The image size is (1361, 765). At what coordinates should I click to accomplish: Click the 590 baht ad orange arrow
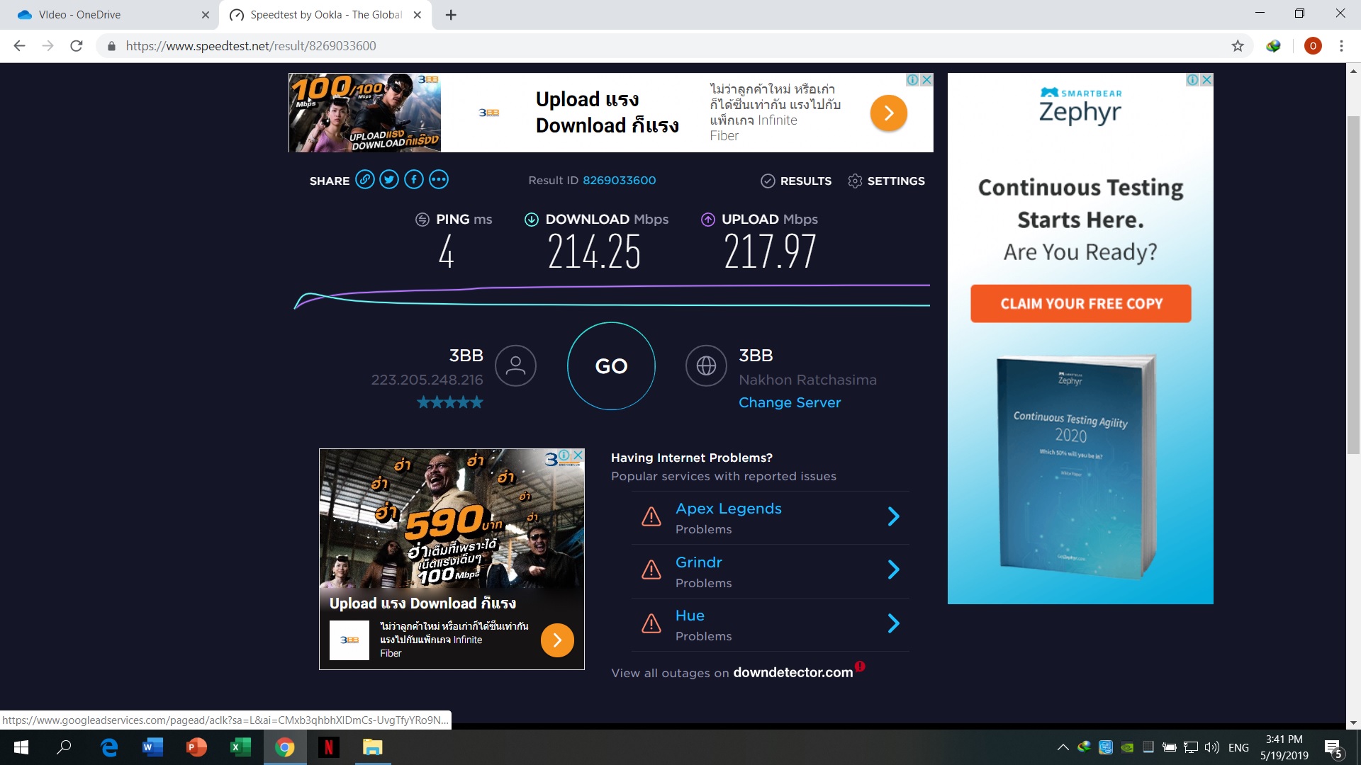(557, 640)
